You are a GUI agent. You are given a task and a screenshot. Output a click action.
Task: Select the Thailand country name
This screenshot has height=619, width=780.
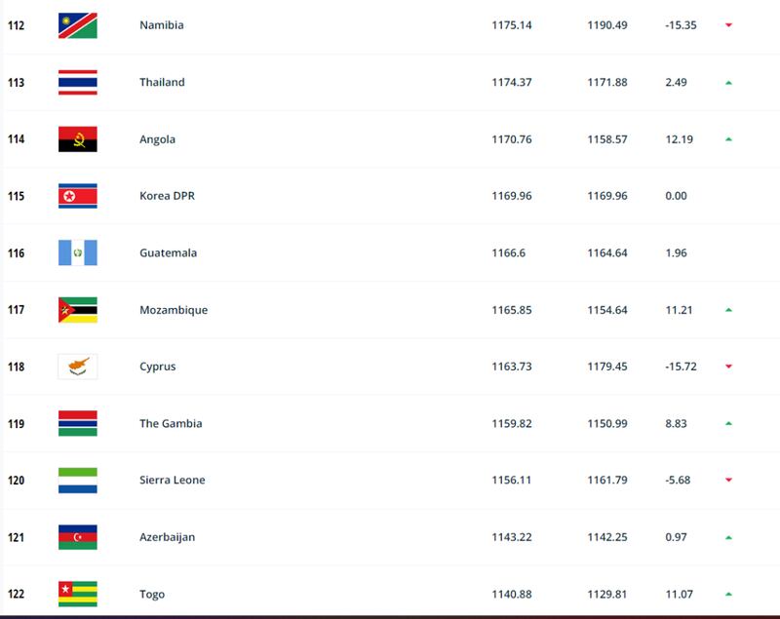[x=162, y=82]
